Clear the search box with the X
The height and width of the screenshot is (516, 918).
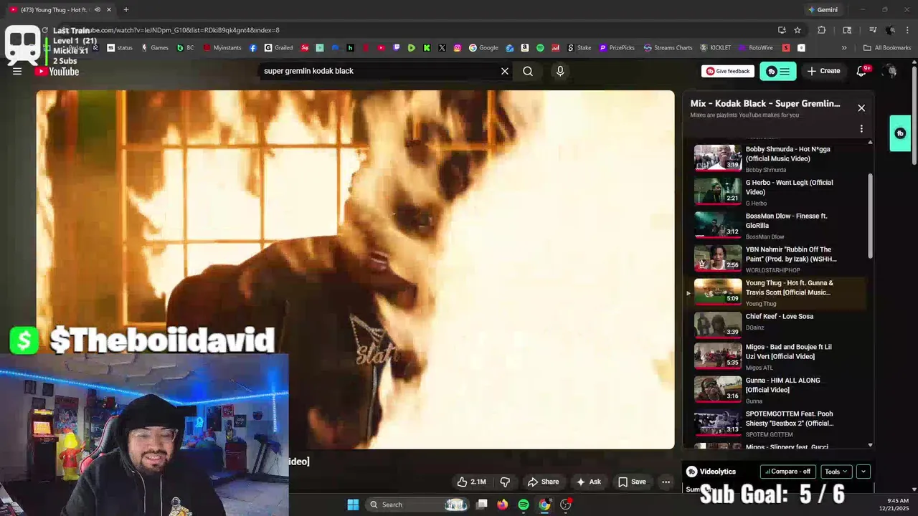coord(505,71)
